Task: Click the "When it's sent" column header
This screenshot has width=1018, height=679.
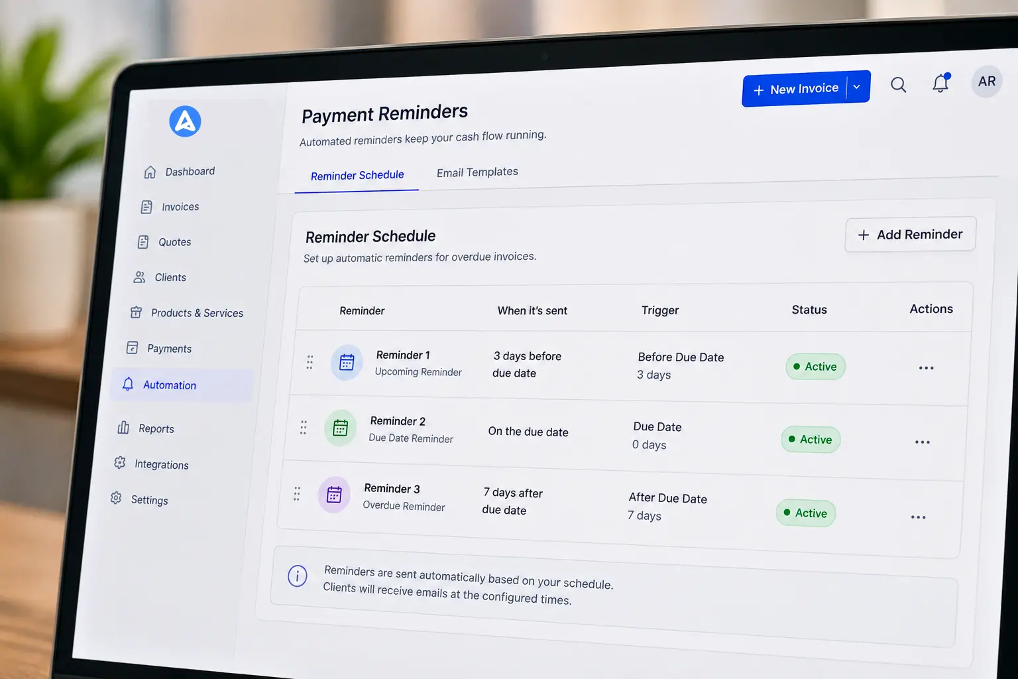Action: 532,310
